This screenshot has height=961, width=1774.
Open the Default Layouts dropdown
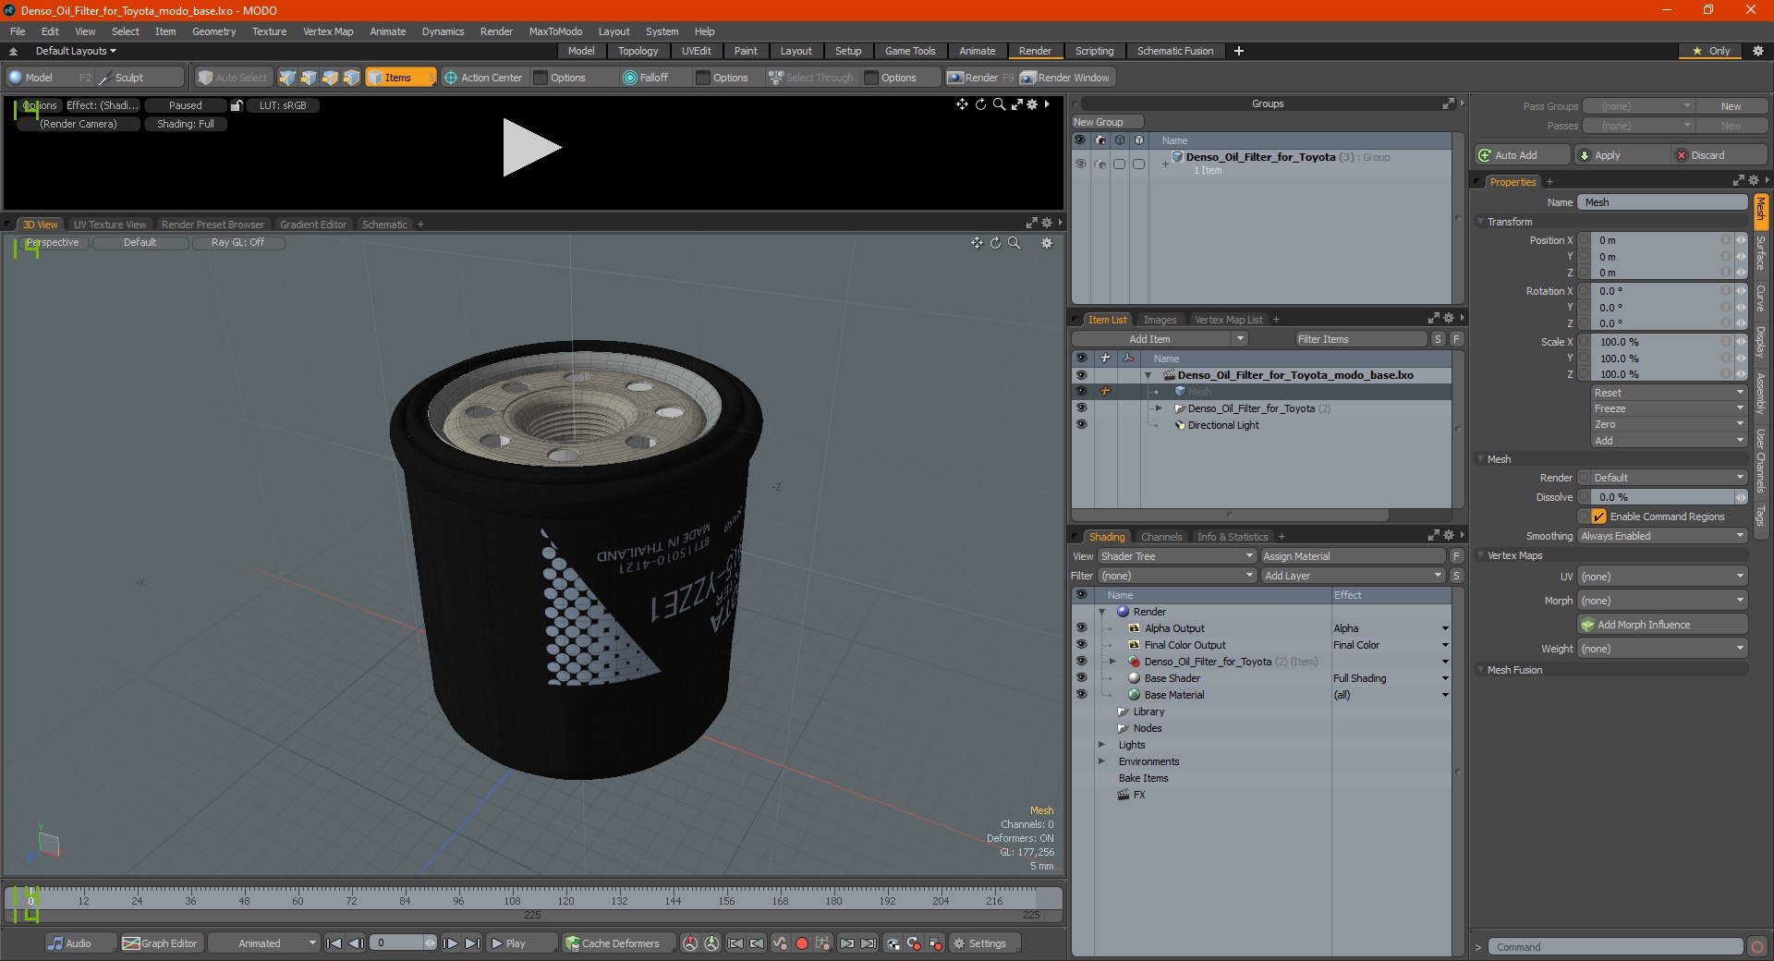coord(76,51)
